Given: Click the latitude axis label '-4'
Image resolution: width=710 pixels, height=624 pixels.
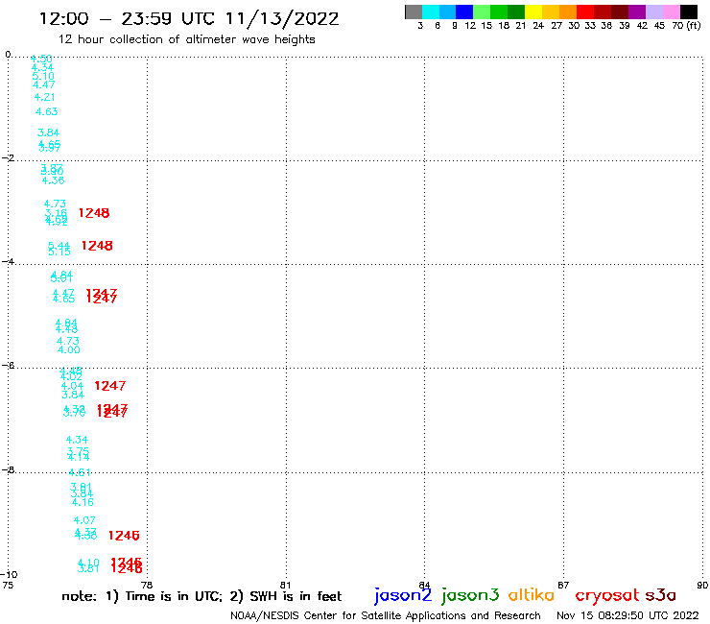Looking at the screenshot, I should (8, 261).
